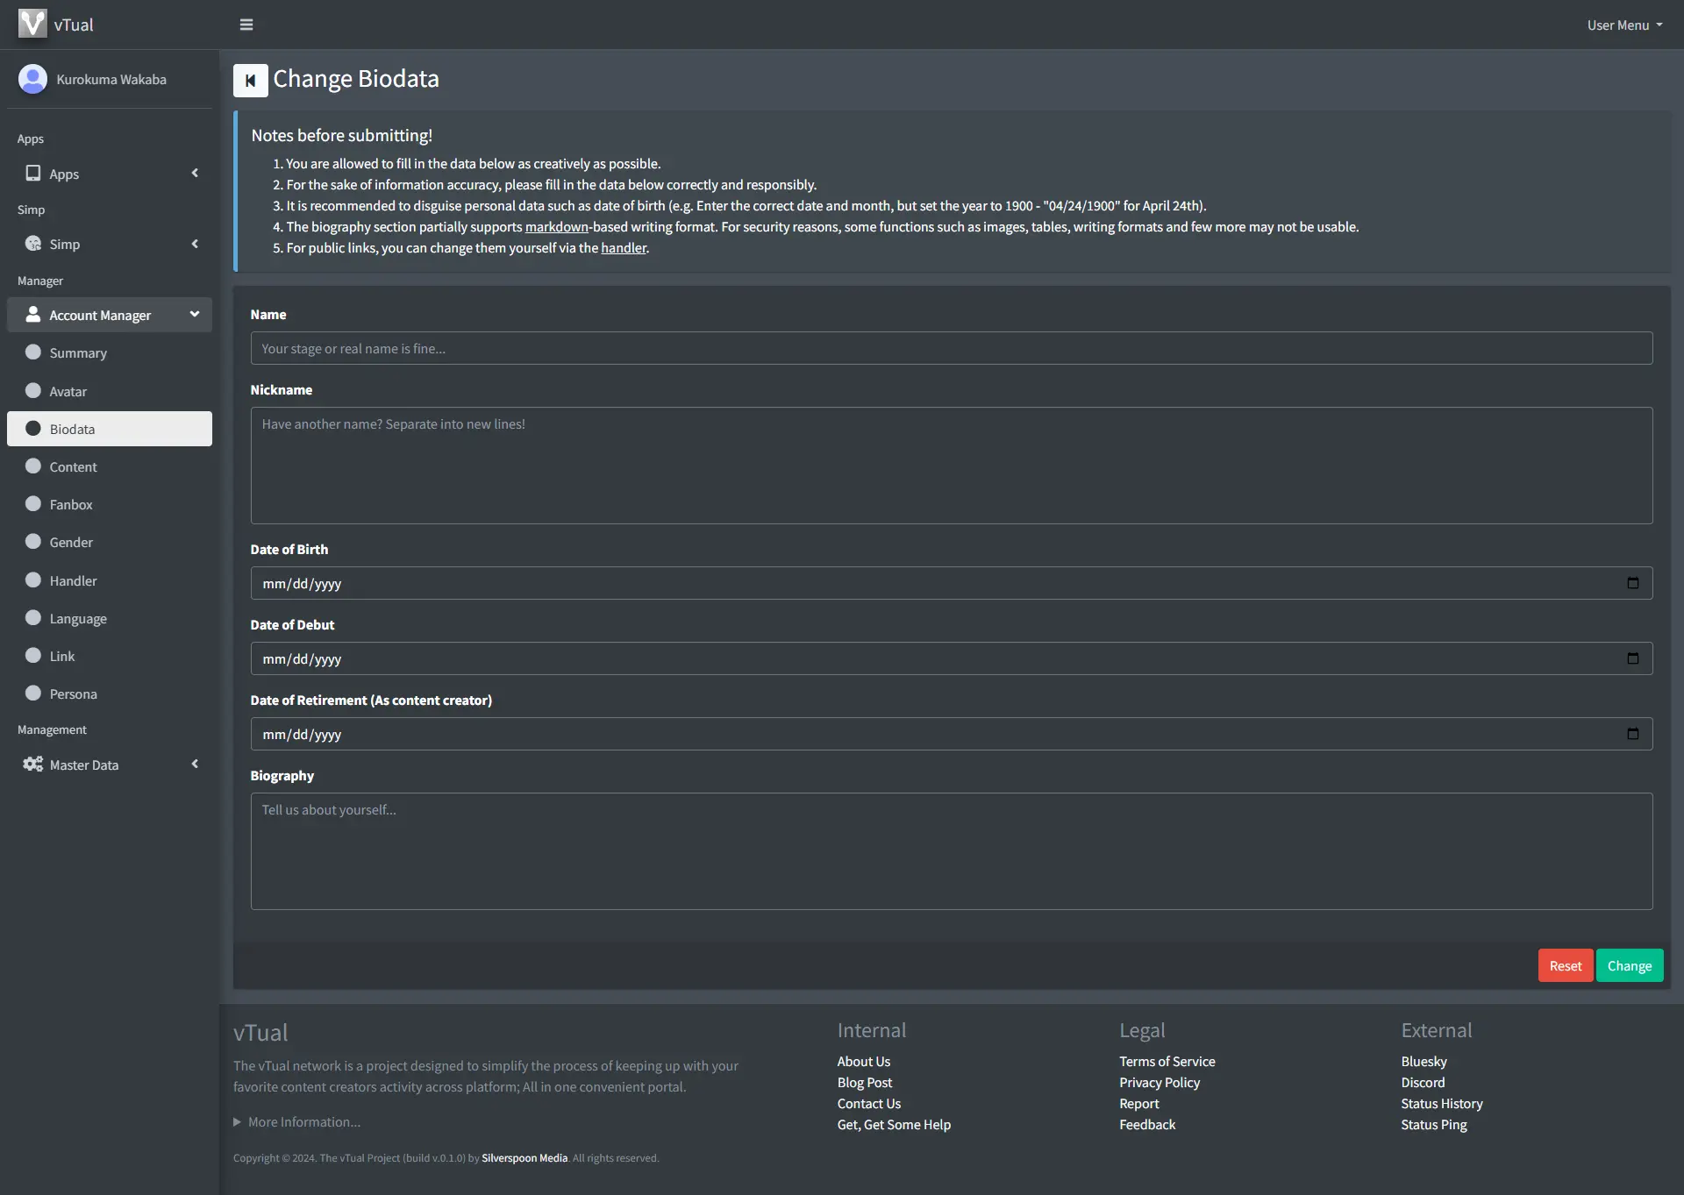Open calendar picker for Date of Retirement
Viewport: 1684px width, 1195px height.
click(x=1632, y=734)
